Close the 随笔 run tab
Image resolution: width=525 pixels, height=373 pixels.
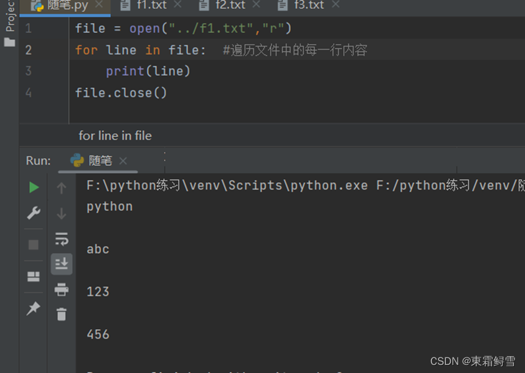(123, 161)
